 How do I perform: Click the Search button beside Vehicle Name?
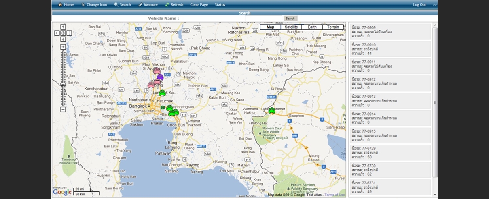click(290, 18)
